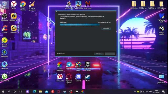Open the MediaGet desktop shortcut

4,53
